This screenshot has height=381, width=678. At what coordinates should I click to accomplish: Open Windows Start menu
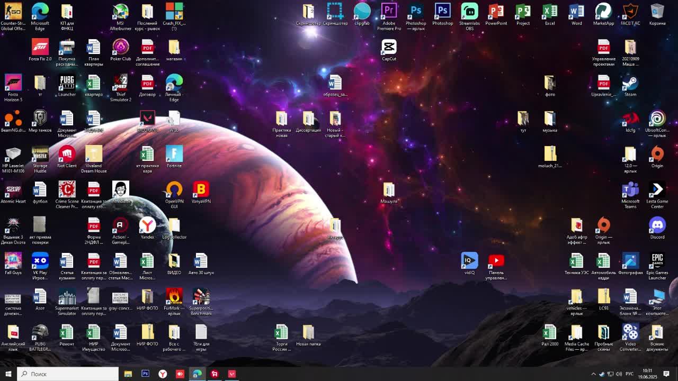pos(8,374)
